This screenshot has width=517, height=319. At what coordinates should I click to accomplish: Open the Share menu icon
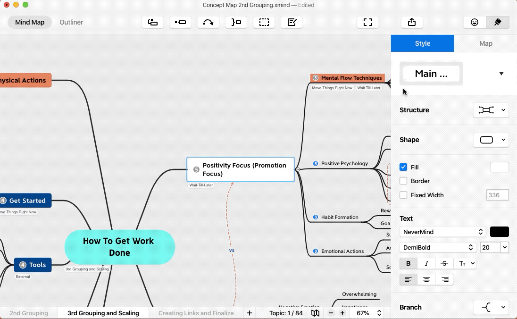411,22
